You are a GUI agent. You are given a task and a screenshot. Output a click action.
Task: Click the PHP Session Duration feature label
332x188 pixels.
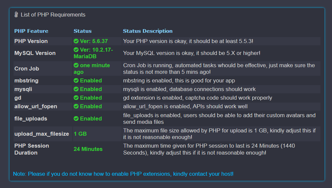coord(32,149)
